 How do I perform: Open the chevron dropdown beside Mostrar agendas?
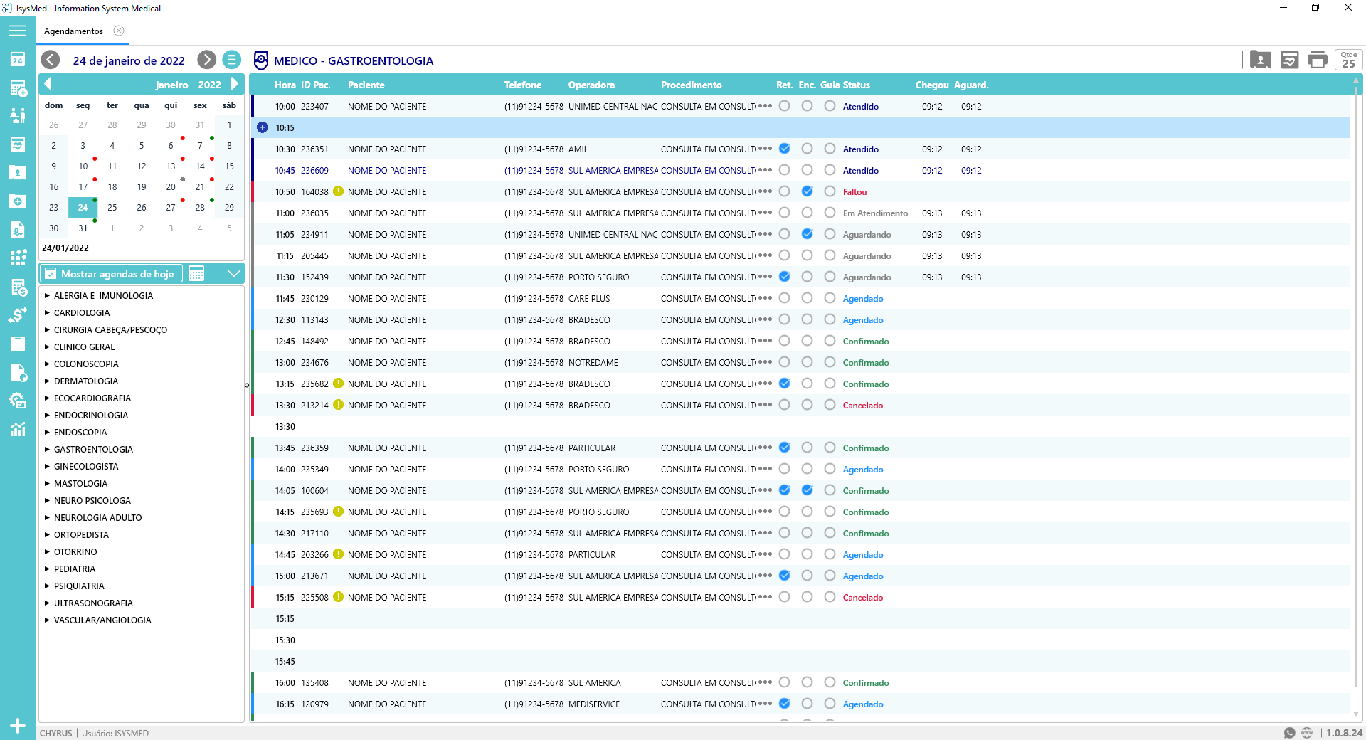(233, 274)
